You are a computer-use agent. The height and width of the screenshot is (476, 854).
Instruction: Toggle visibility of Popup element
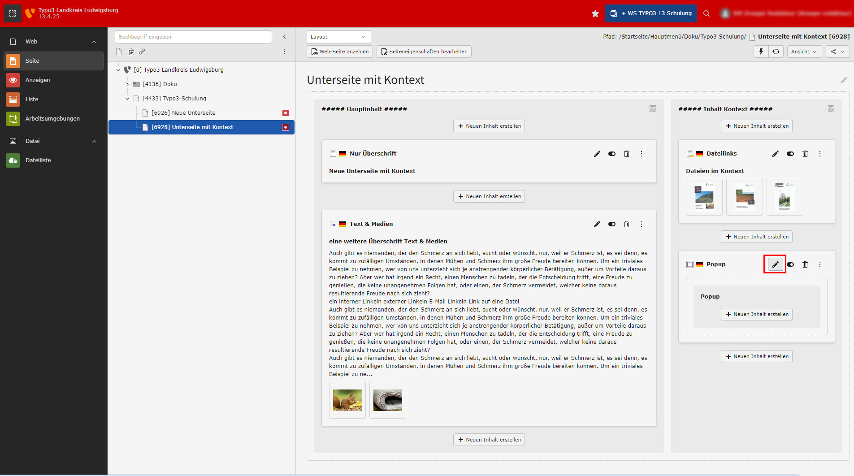pos(790,264)
